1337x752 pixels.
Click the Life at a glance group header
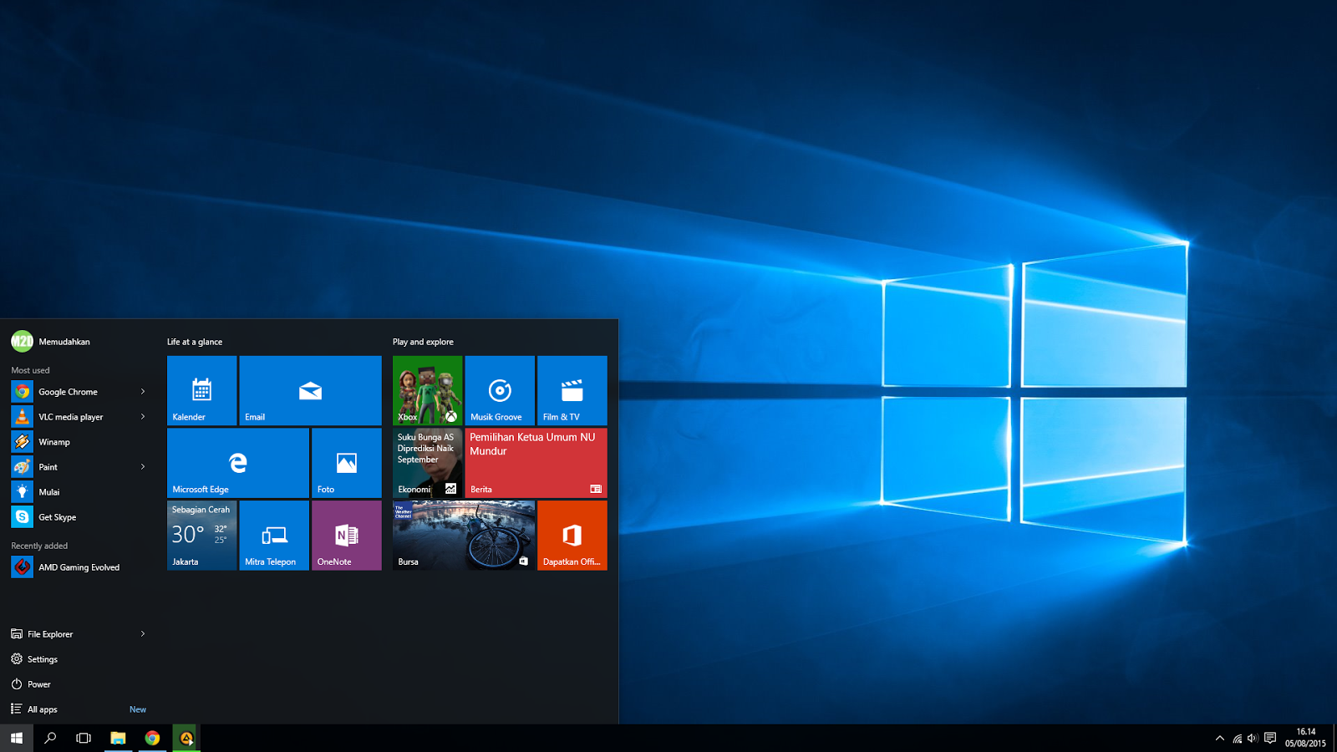pos(195,342)
